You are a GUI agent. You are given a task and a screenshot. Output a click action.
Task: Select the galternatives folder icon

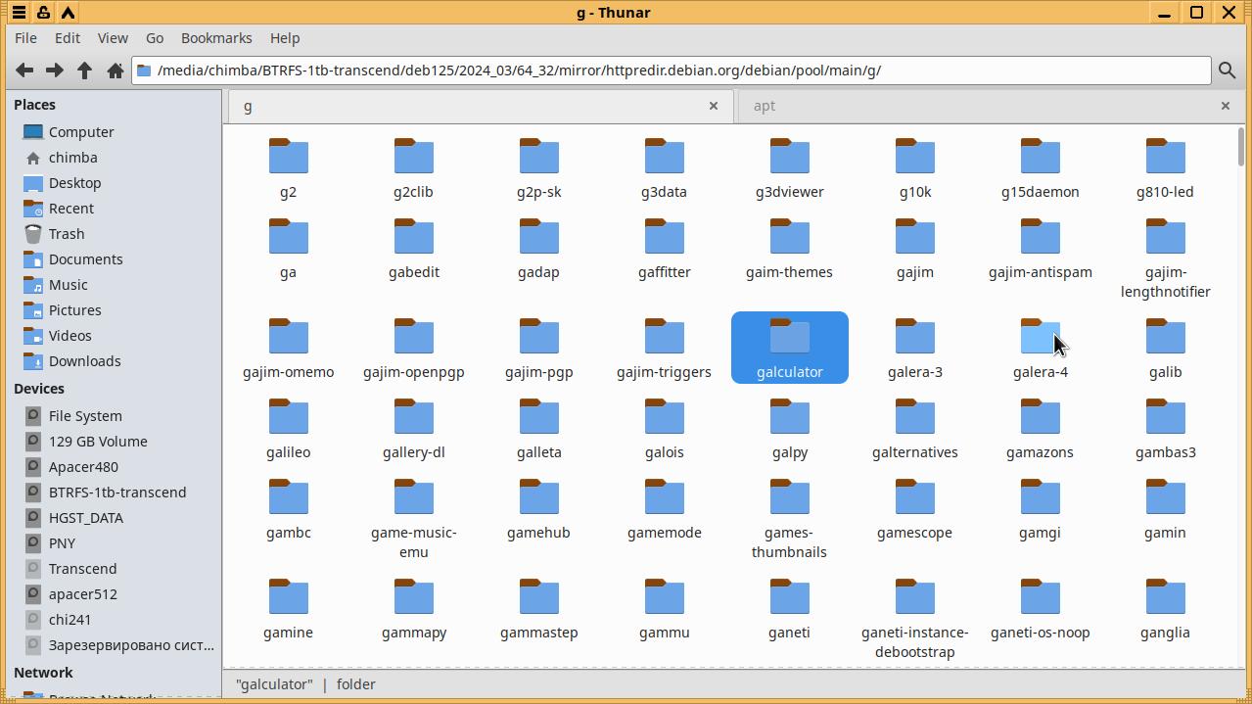pyautogui.click(x=915, y=417)
